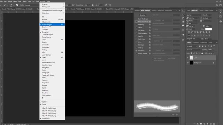The height and width of the screenshot is (125, 223).
Task: Click the Strikethrough button in Character panel
Action: point(209,32)
